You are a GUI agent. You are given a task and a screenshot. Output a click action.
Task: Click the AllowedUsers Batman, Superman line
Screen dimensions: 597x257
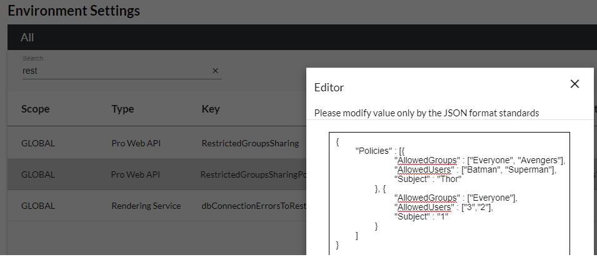coord(475,169)
